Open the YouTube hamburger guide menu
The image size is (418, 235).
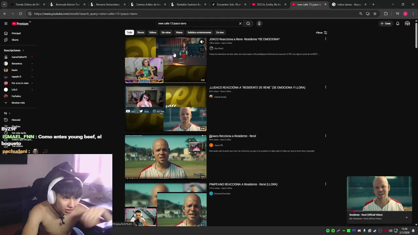[6, 23]
